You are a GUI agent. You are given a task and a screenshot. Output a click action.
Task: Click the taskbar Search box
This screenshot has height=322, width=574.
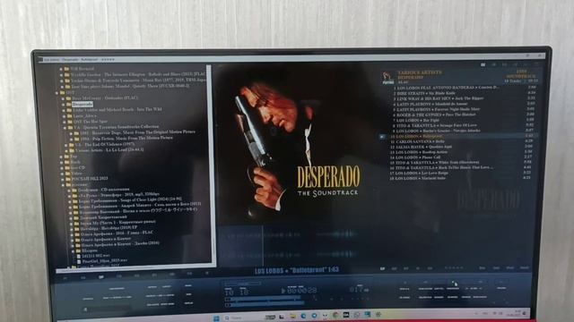tap(243, 318)
